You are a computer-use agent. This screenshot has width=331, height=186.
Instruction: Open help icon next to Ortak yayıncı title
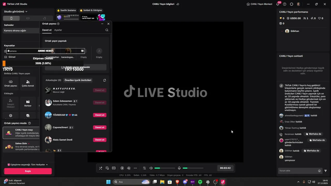coord(58,24)
